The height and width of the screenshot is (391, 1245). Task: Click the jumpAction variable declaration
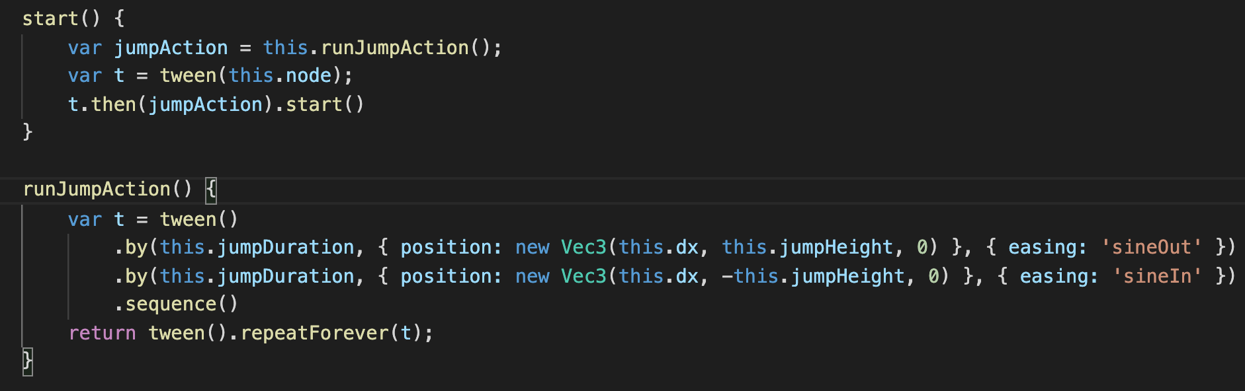pos(171,48)
